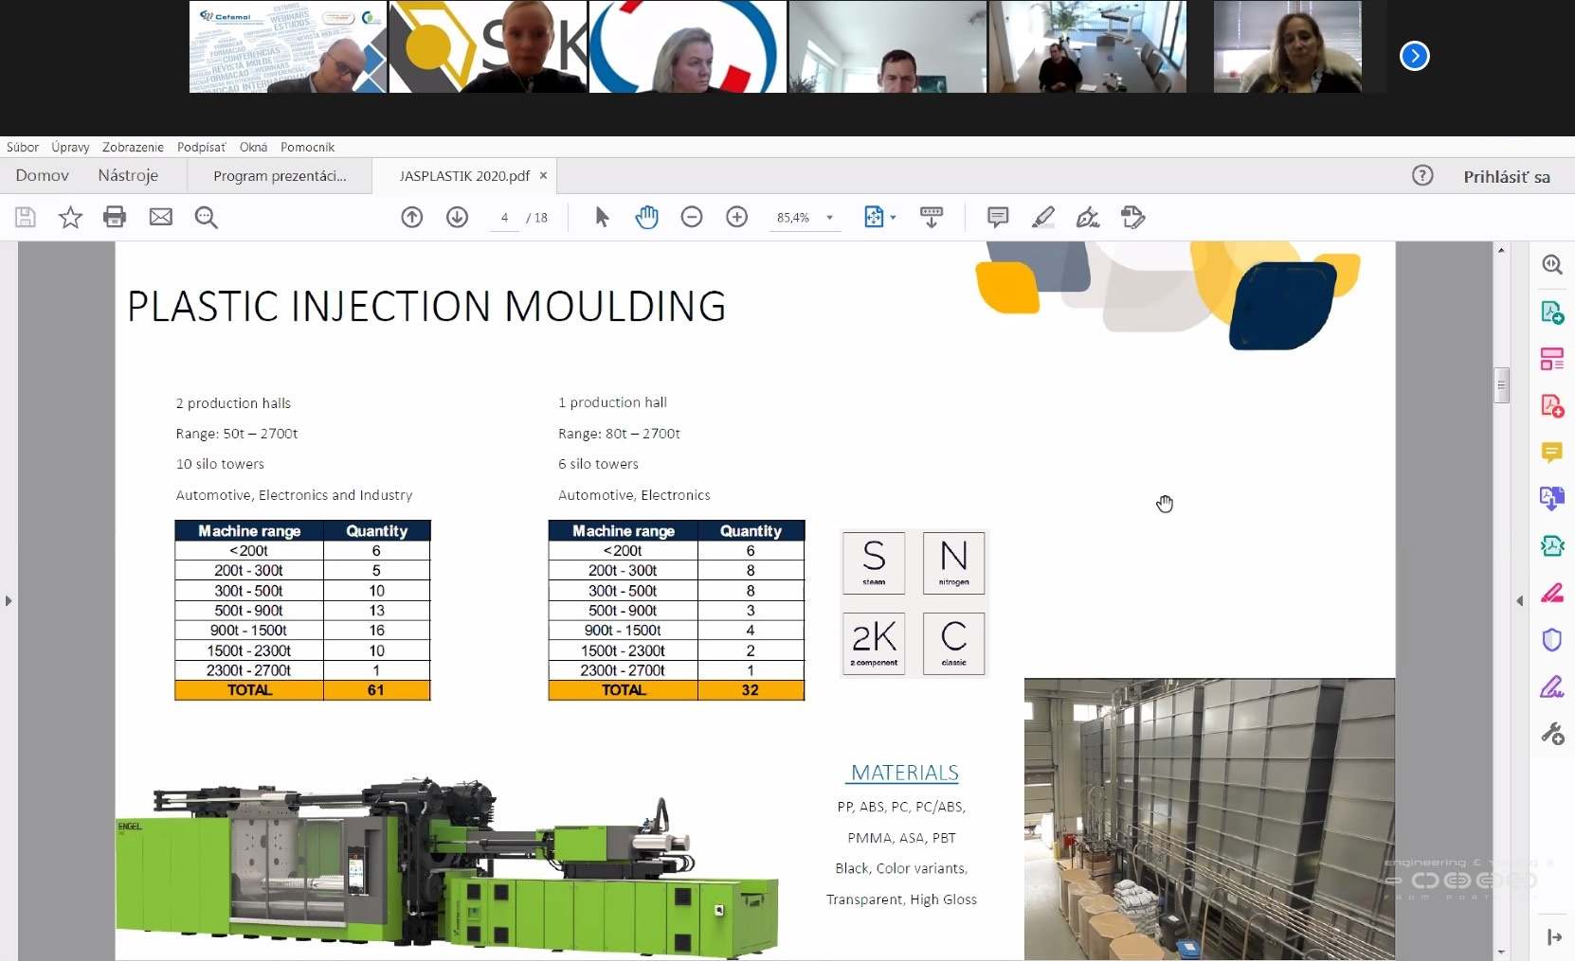Viewport: 1575px width, 961px height.
Task: Add a comment with sticky note icon
Action: pyautogui.click(x=997, y=217)
